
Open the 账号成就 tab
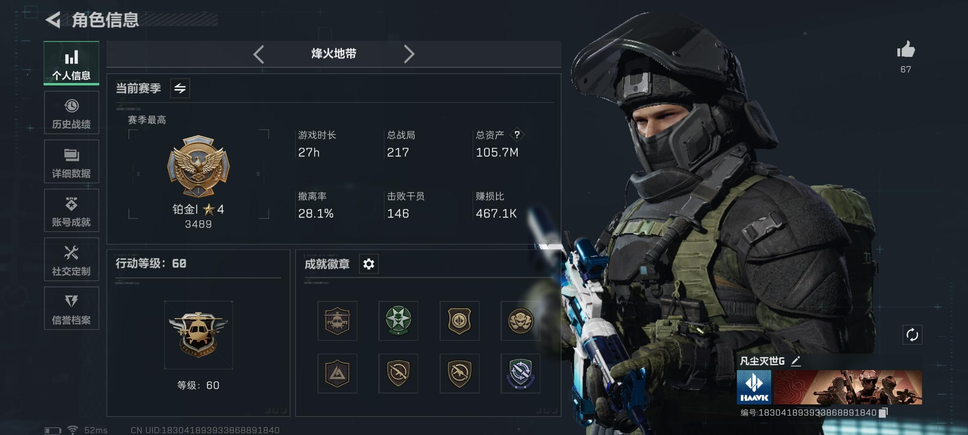(x=71, y=210)
